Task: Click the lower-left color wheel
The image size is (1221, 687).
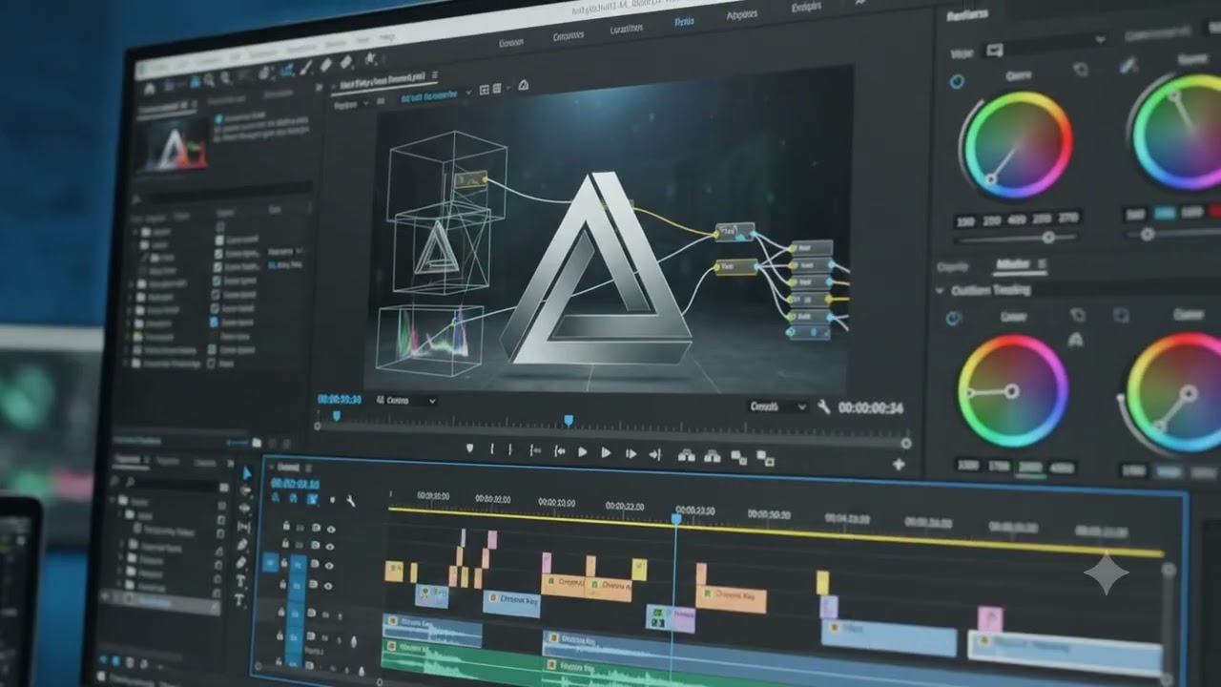Action: point(1012,391)
